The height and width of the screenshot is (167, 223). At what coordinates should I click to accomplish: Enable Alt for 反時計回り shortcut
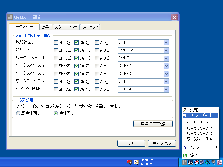pos(97,42)
